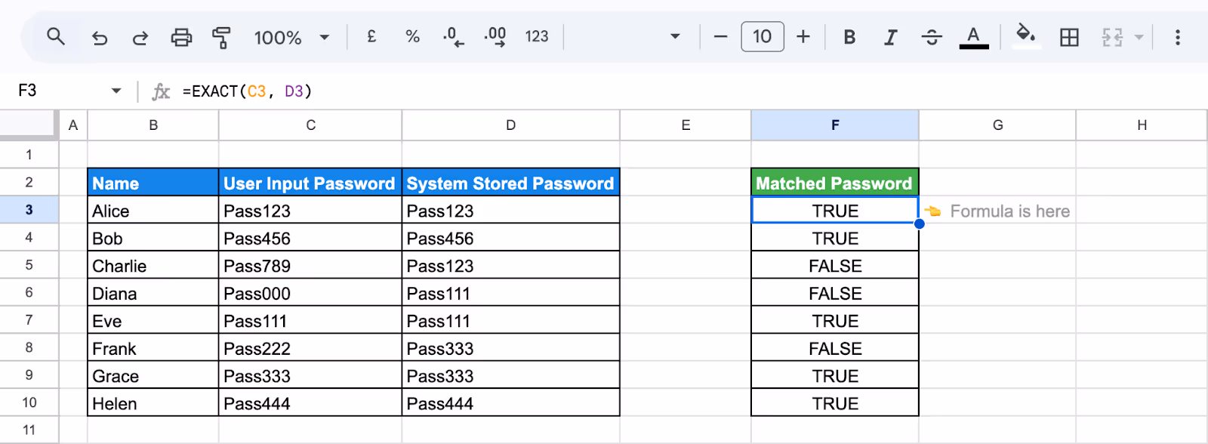Decrease font size with minus button
The image size is (1208, 444).
(720, 36)
